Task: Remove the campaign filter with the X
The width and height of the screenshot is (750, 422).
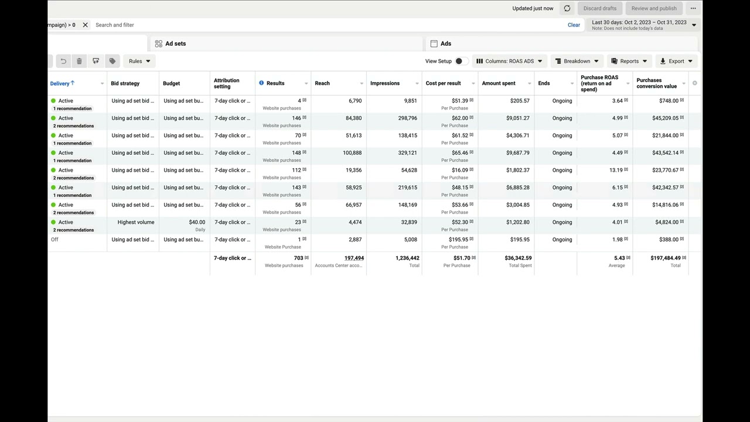Action: (85, 25)
